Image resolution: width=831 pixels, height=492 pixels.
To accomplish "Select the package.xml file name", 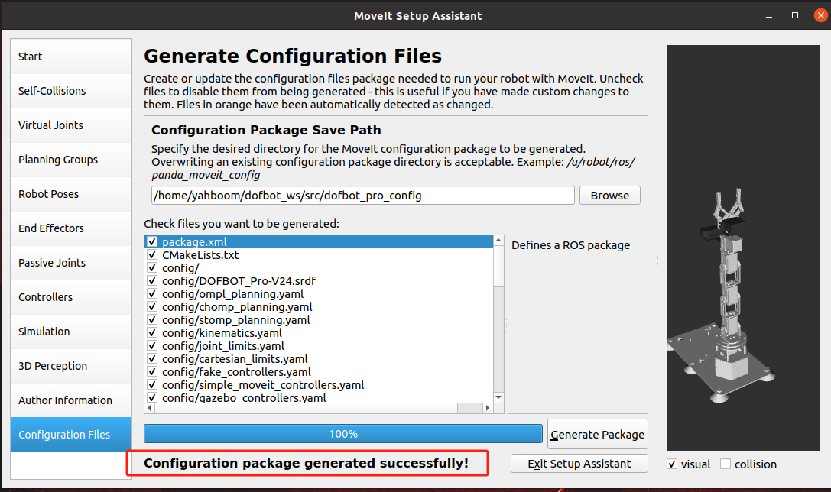I will tap(194, 242).
